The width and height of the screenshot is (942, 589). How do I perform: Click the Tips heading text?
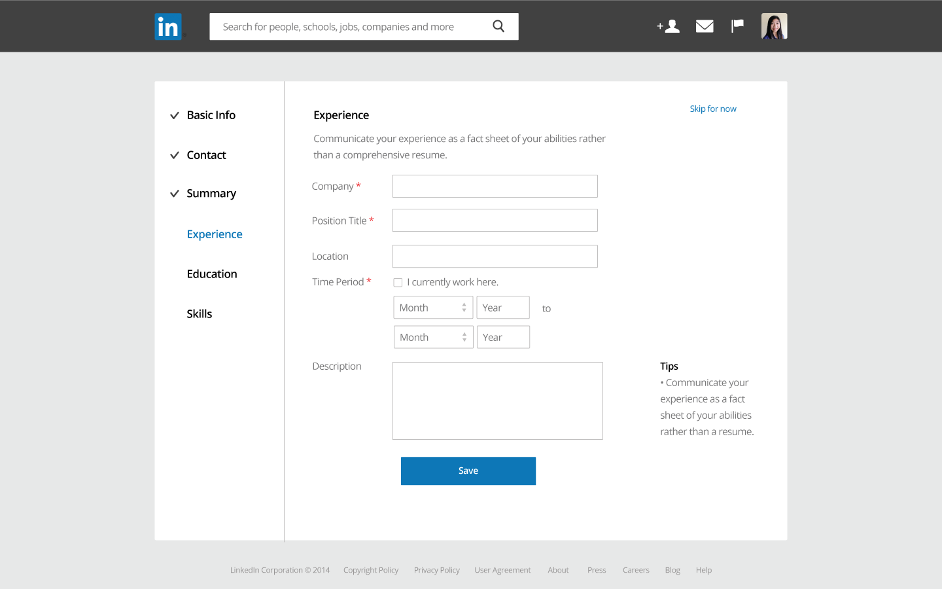click(669, 366)
